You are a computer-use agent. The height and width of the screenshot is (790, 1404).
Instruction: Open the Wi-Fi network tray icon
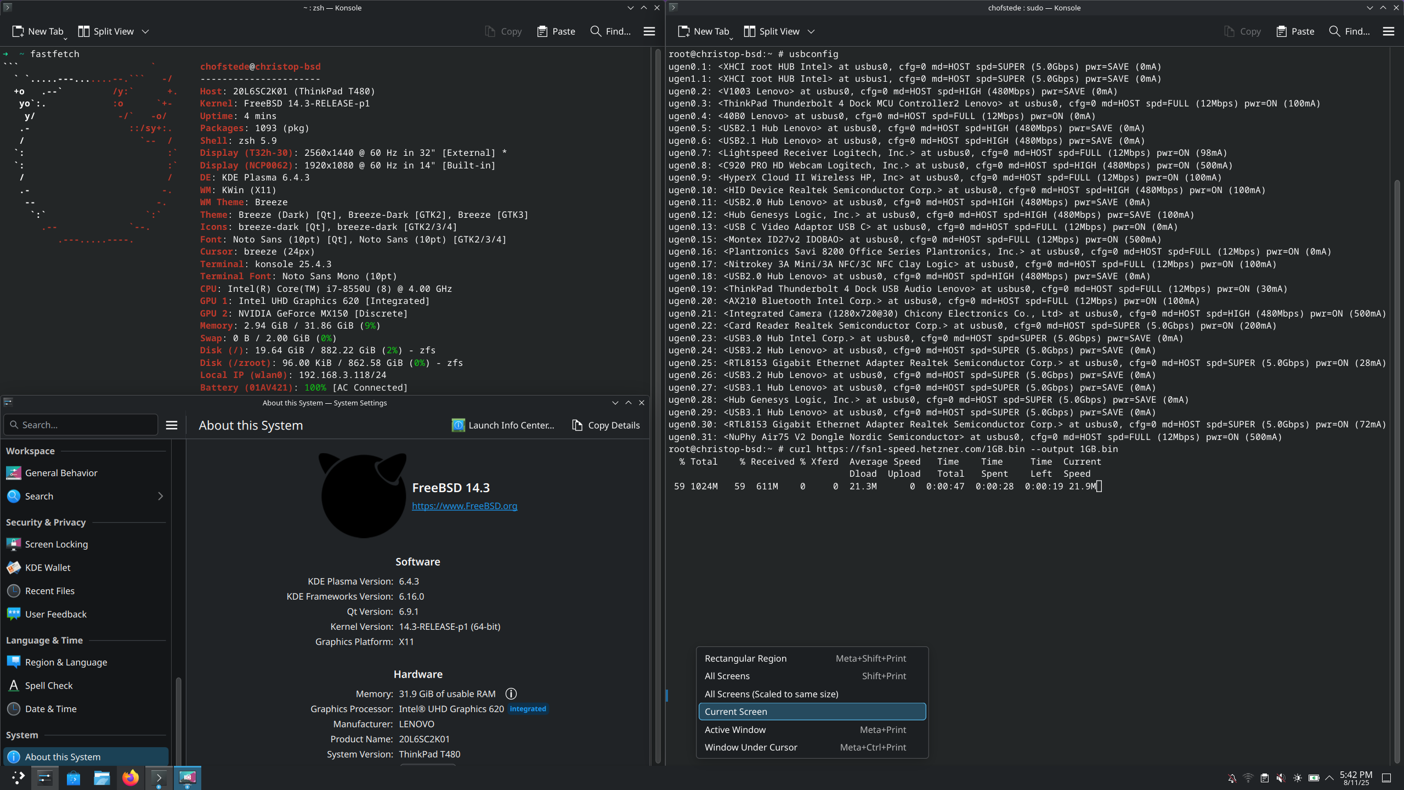(1248, 778)
